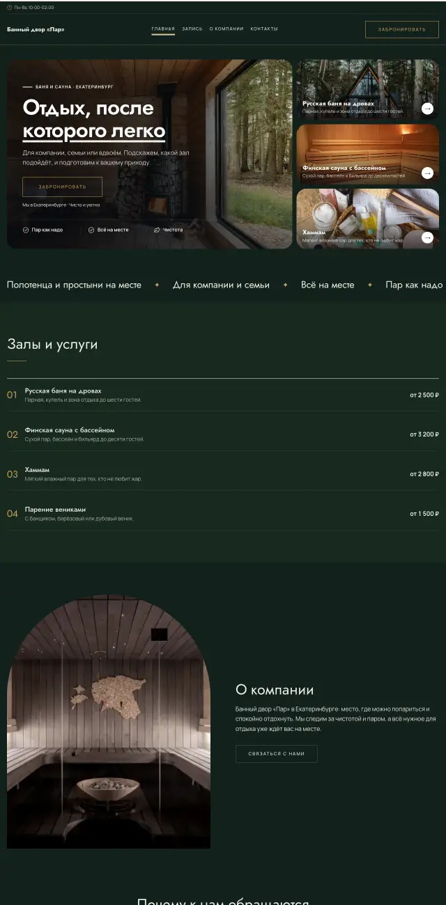Open the Финская сауна с бассейном image card
This screenshot has height=905, width=446.
coord(368,154)
